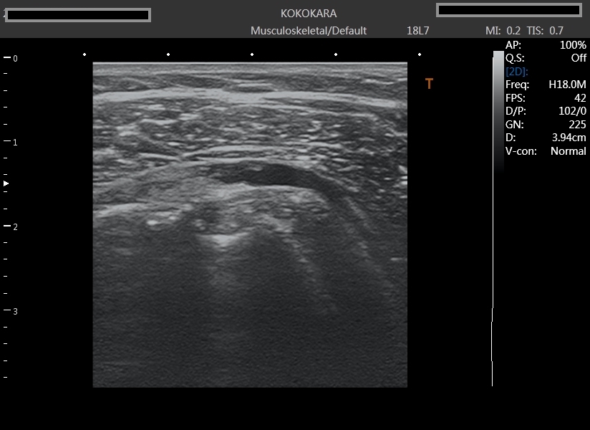Click the grayscale bar beside parameters
Image resolution: width=590 pixels, height=430 pixels.
coord(498,112)
